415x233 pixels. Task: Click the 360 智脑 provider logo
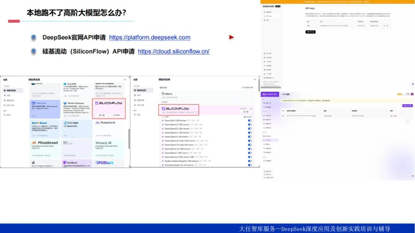click(70, 123)
